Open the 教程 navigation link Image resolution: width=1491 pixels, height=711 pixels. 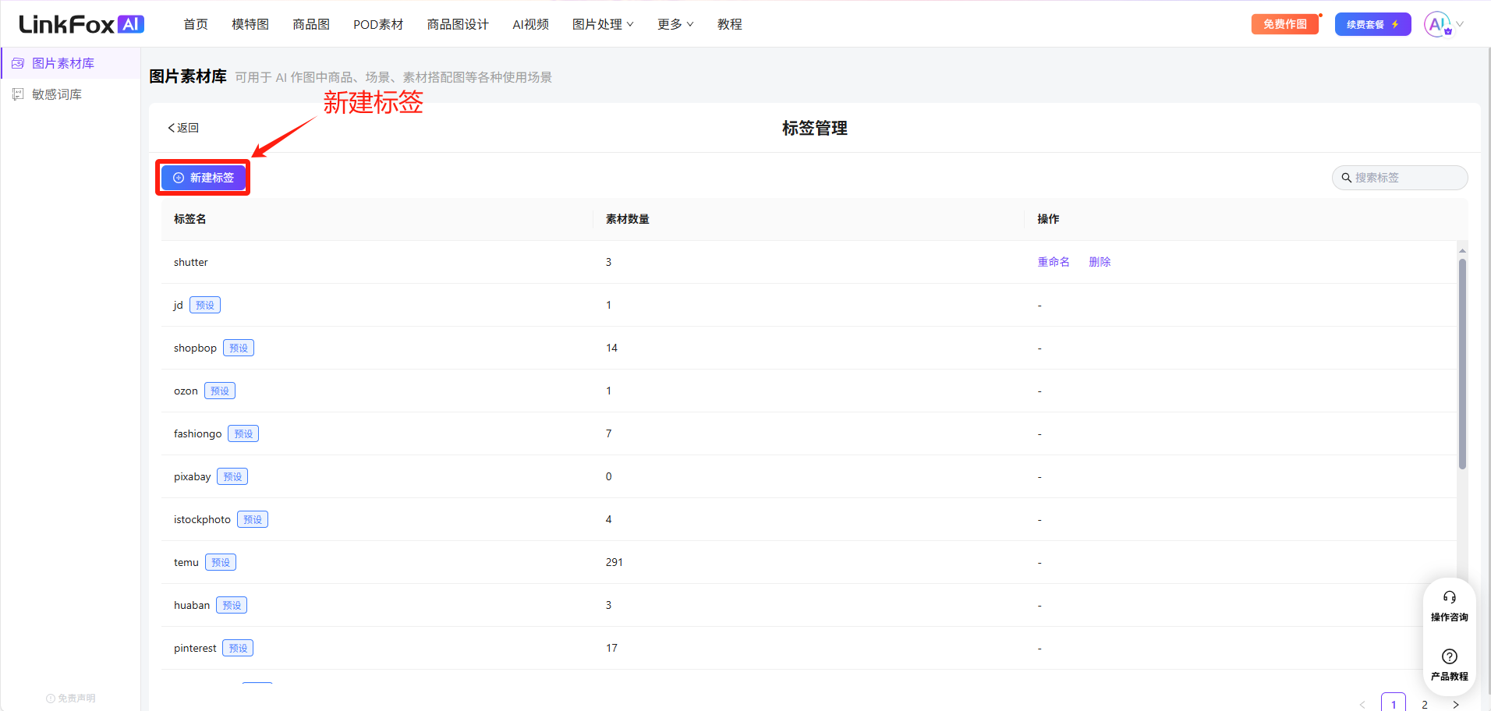pyautogui.click(x=730, y=24)
